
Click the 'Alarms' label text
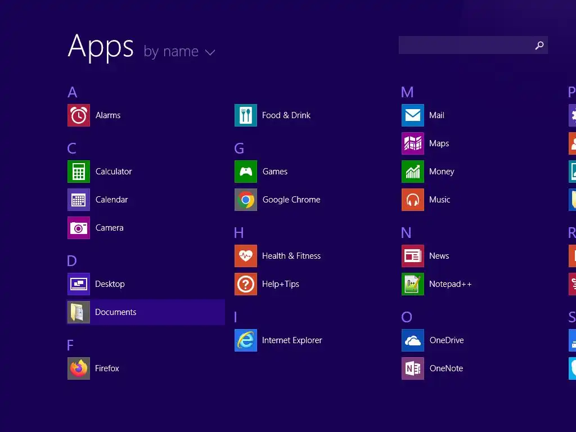point(108,115)
